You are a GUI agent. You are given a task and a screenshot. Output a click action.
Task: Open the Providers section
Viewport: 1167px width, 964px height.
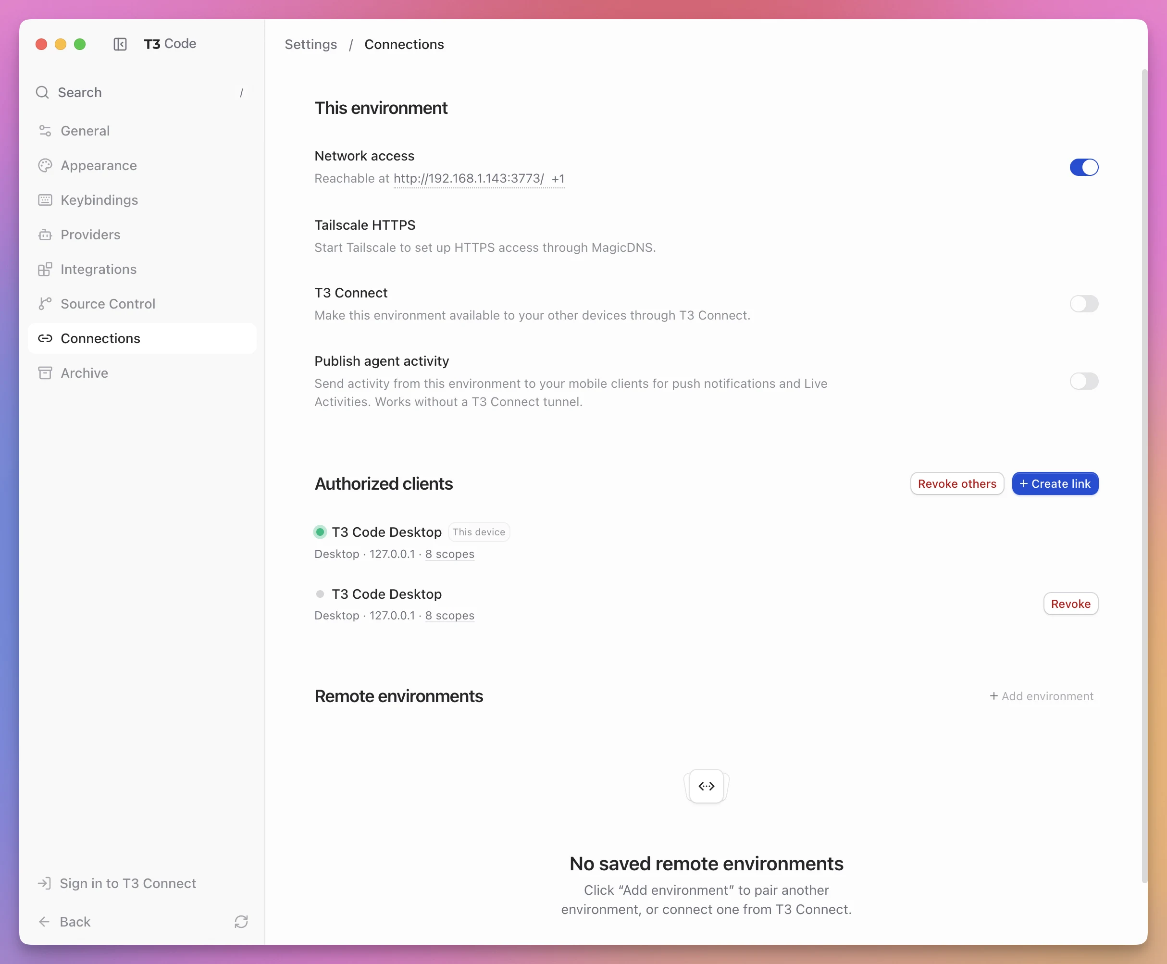pyautogui.click(x=142, y=235)
